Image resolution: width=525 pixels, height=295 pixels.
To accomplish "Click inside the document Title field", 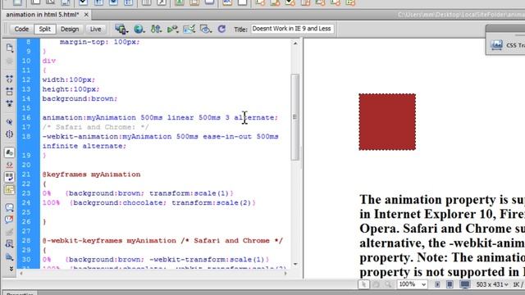I will click(x=292, y=29).
